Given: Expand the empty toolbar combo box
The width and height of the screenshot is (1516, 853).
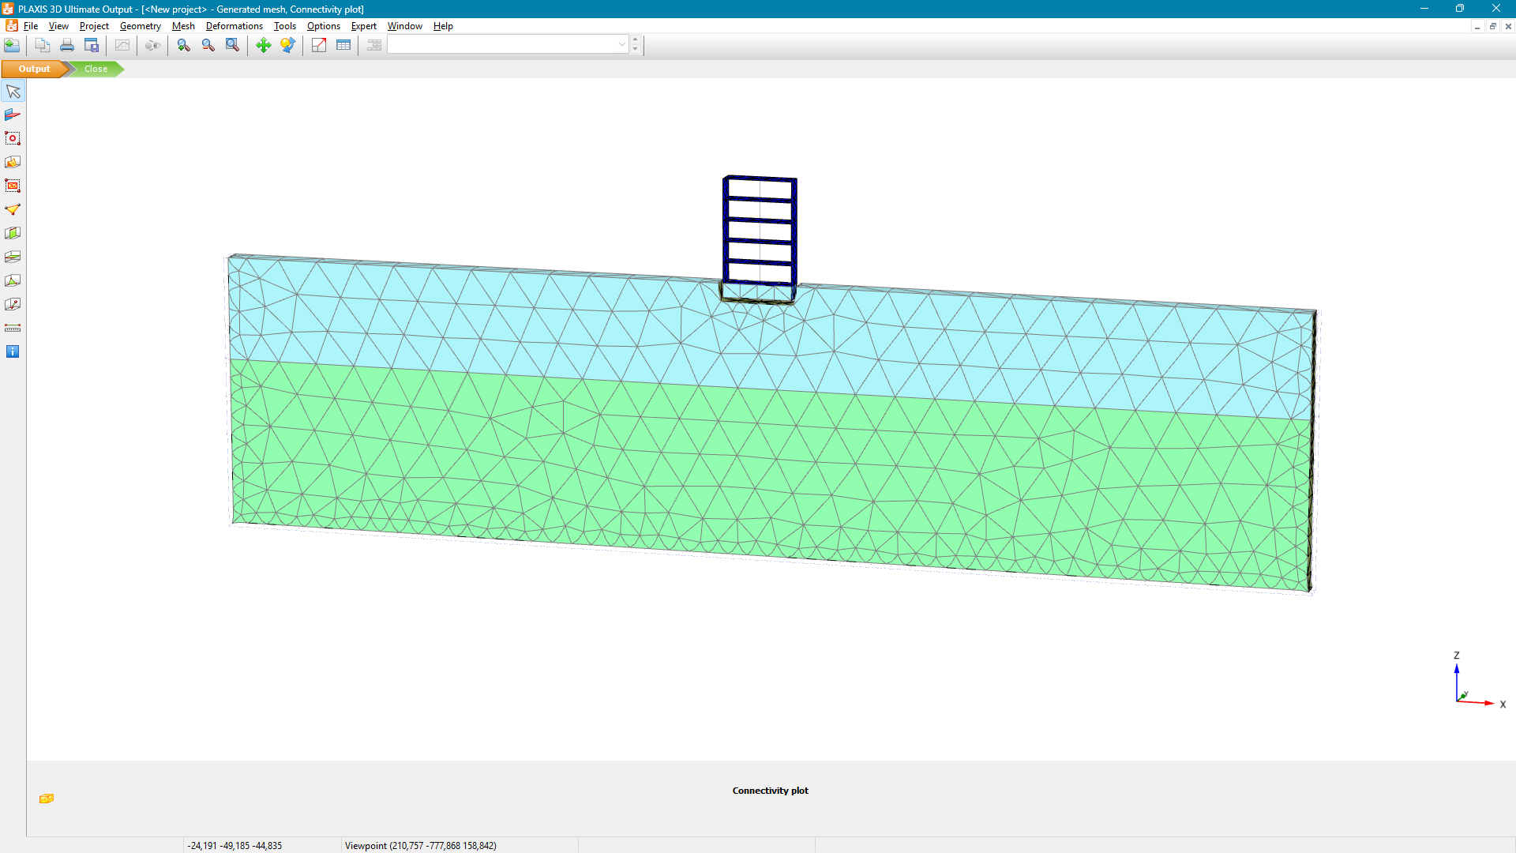Looking at the screenshot, I should pyautogui.click(x=621, y=45).
